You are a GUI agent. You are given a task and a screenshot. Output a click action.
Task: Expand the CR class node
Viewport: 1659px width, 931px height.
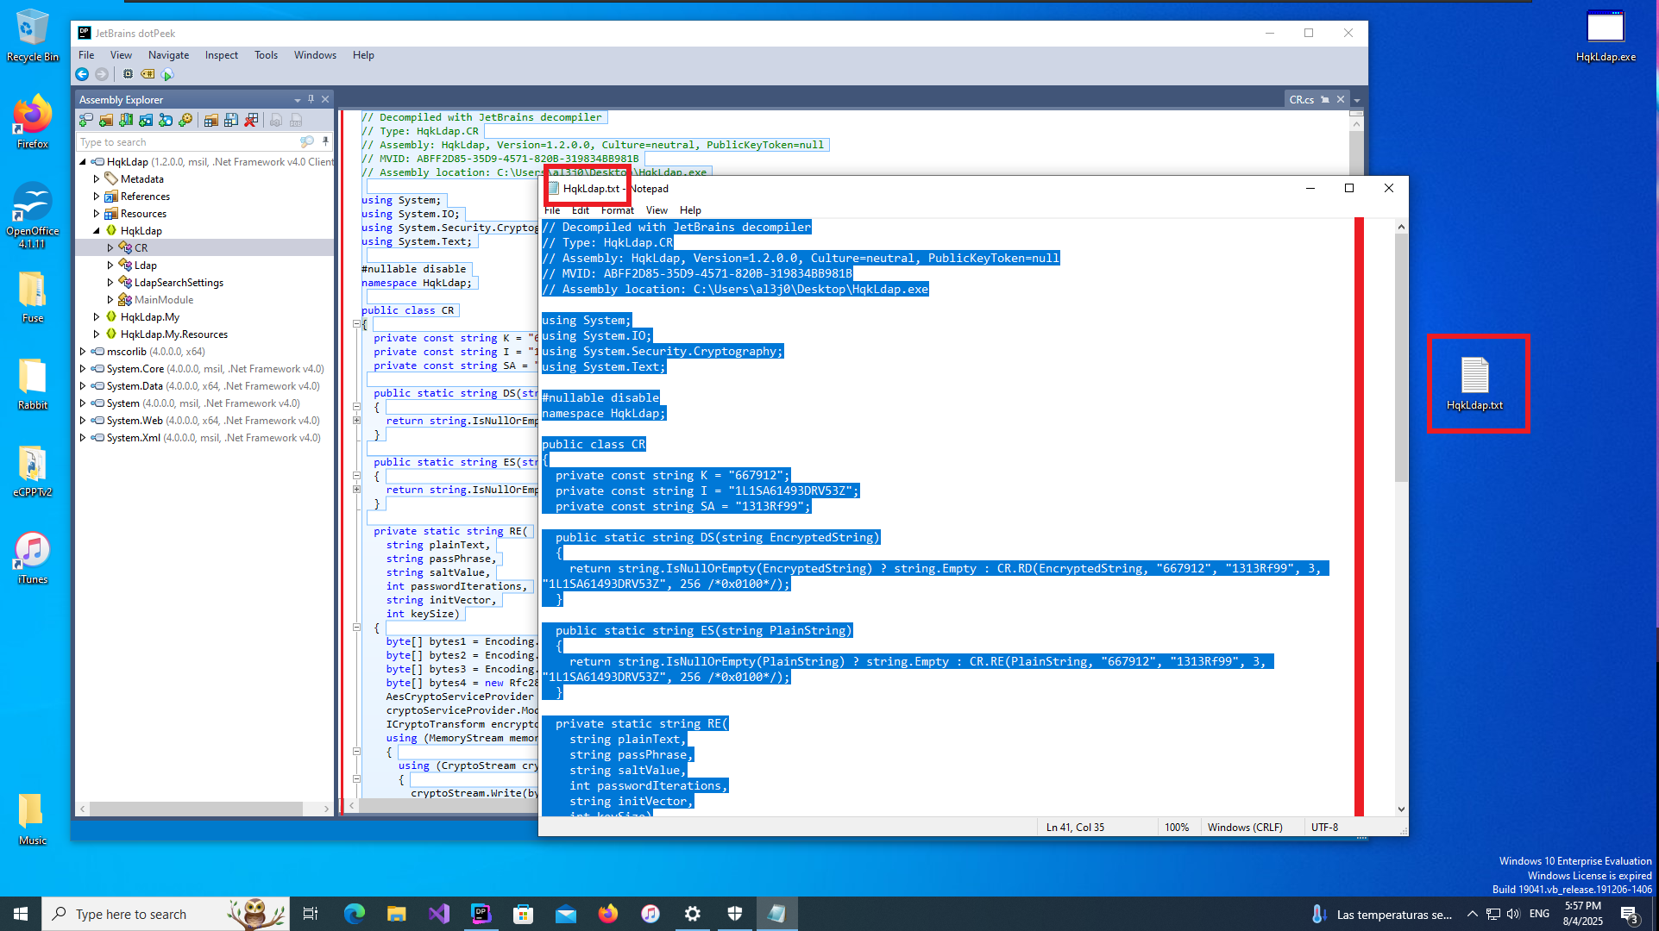110,248
